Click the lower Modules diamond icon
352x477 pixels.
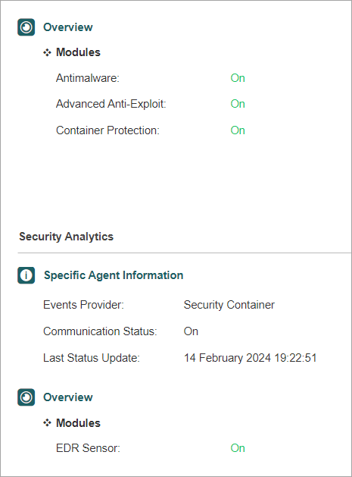(47, 423)
